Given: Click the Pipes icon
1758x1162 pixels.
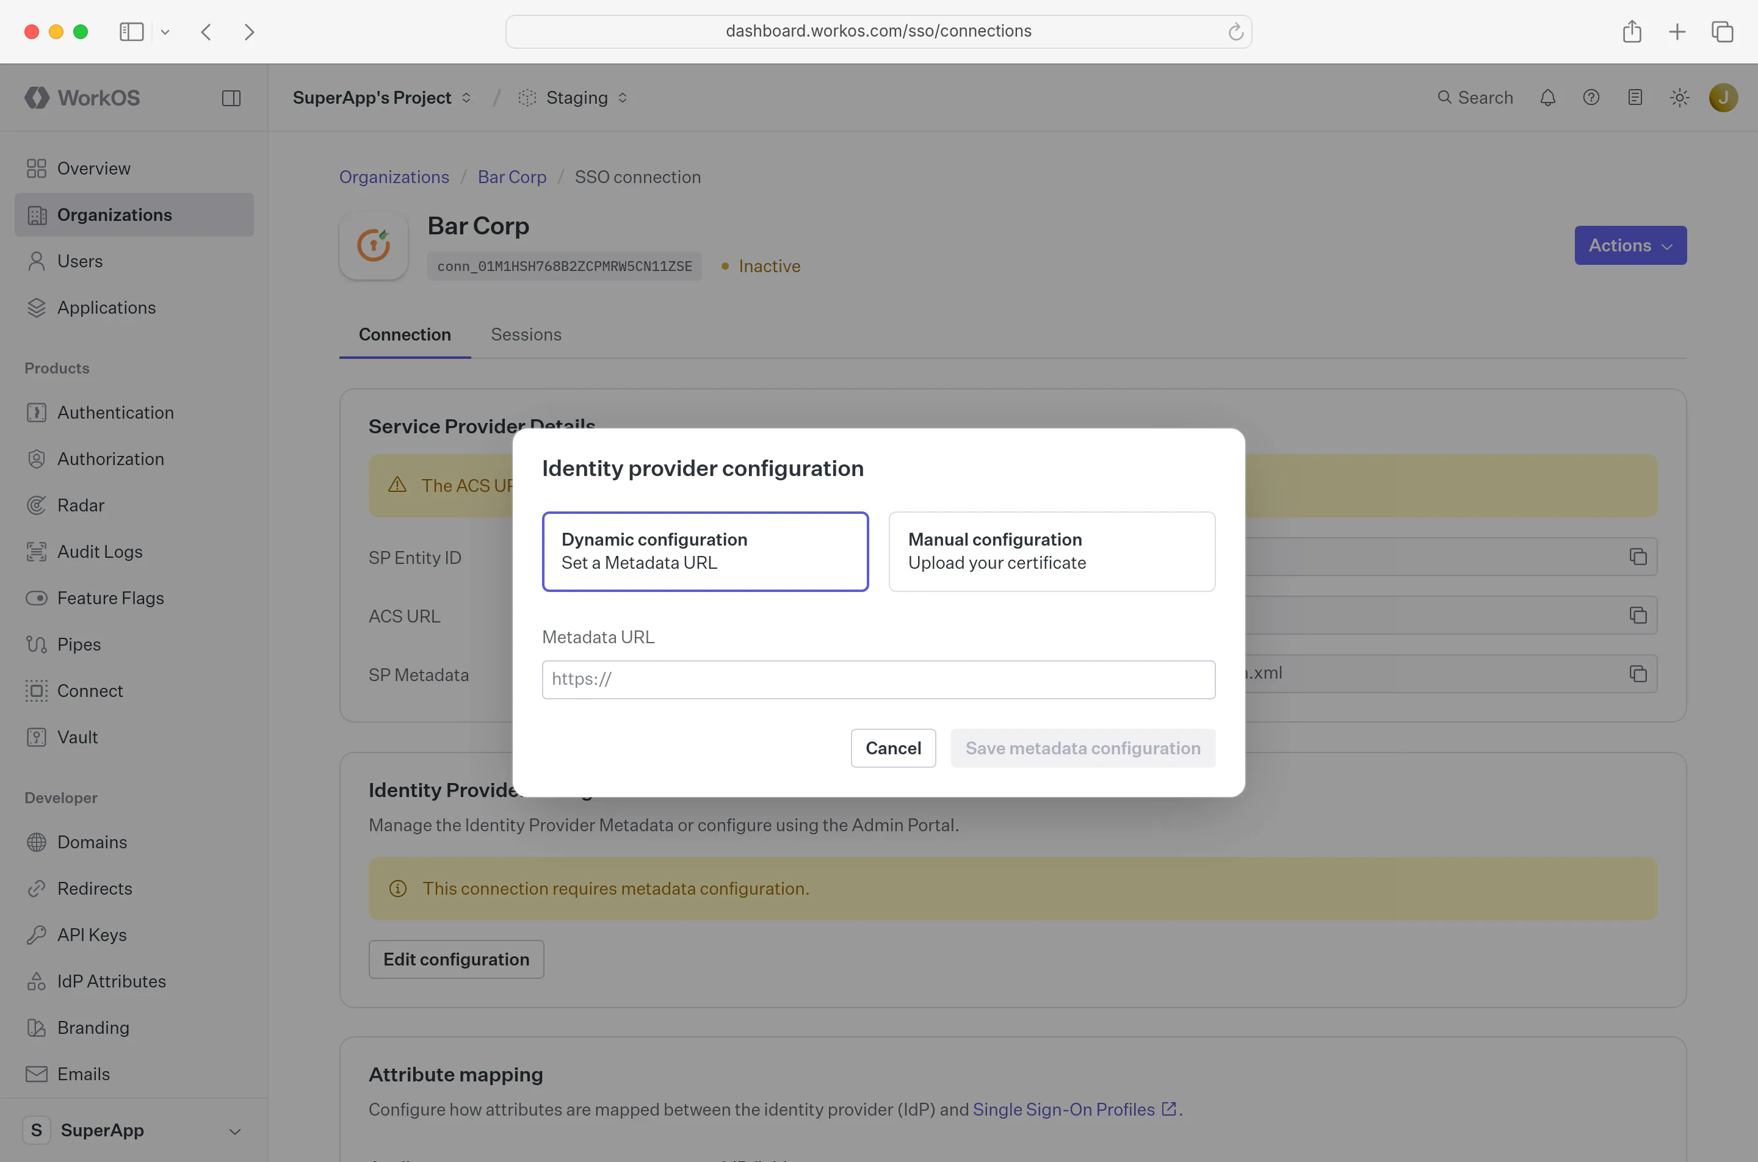Looking at the screenshot, I should tap(36, 644).
